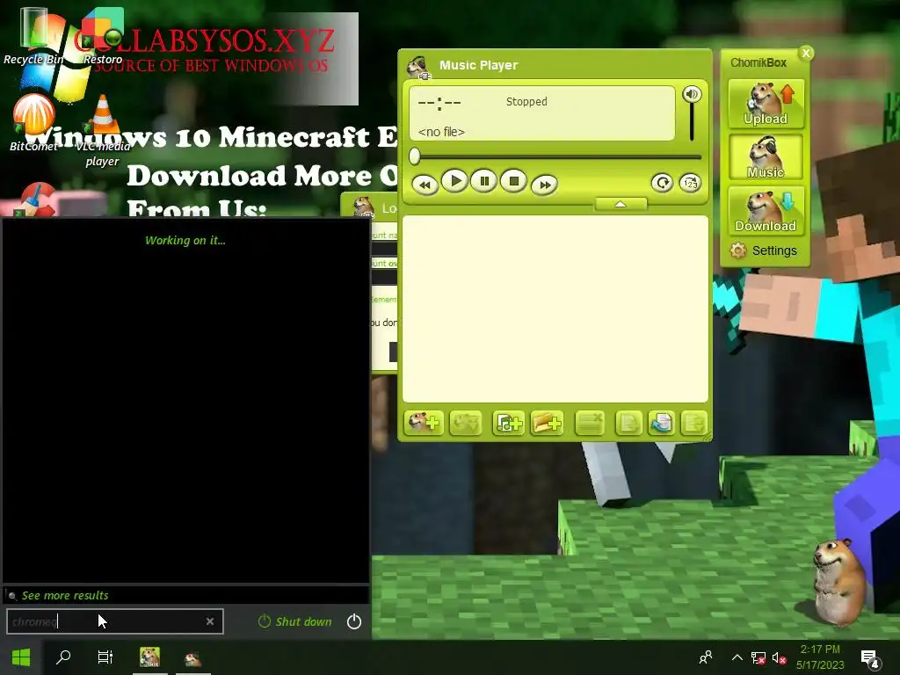Stop playback in Music Player
This screenshot has width=900, height=675.
click(x=513, y=181)
